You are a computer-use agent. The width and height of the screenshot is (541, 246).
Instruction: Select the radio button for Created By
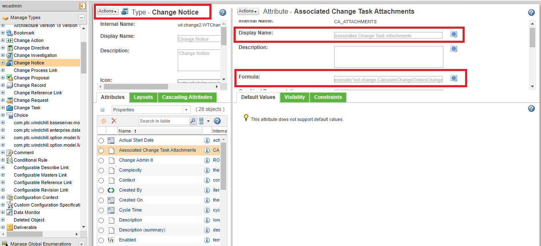(101, 190)
